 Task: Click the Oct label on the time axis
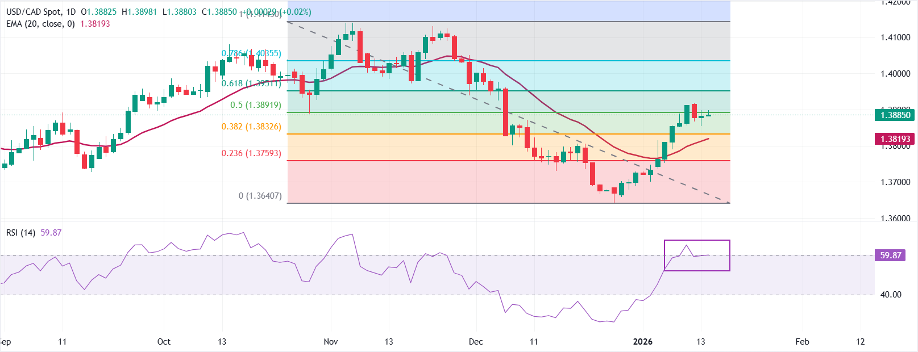(164, 342)
